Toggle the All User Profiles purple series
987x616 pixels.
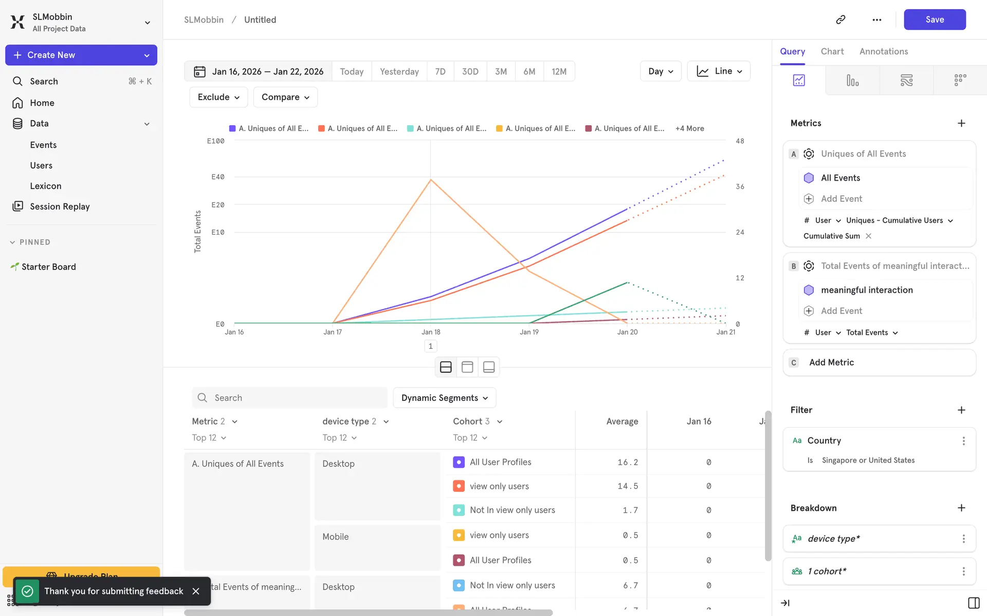pos(459,462)
